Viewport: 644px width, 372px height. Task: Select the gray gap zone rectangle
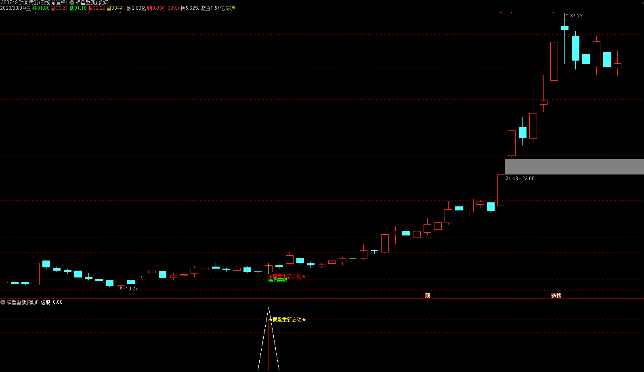tap(573, 166)
